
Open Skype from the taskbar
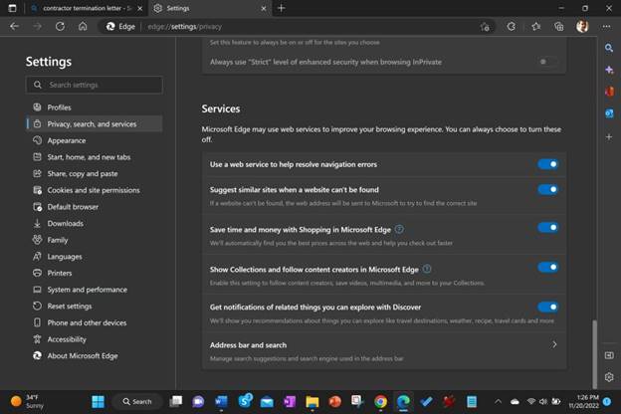pos(245,401)
